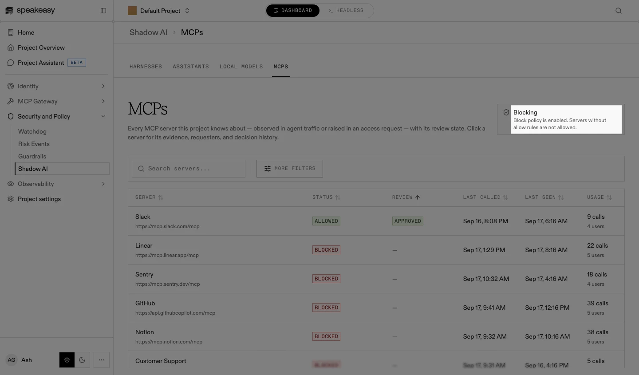Click the MCP Gateway tool icon
This screenshot has width=639, height=375.
(x=11, y=101)
